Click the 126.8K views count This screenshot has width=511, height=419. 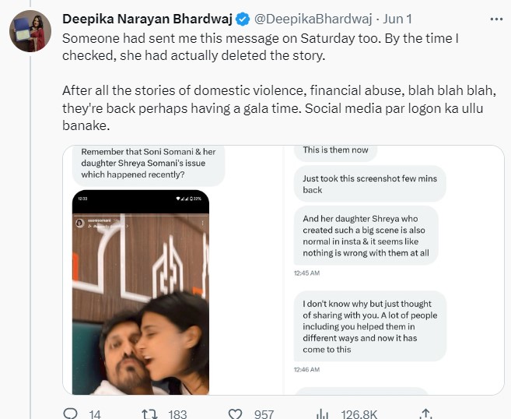pos(359,414)
